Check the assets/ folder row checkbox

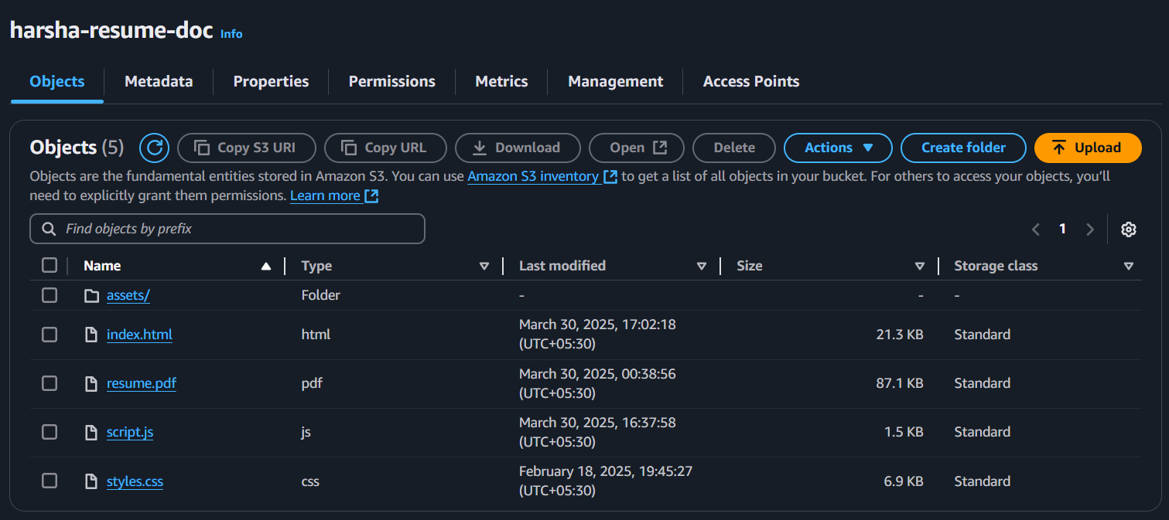click(50, 295)
